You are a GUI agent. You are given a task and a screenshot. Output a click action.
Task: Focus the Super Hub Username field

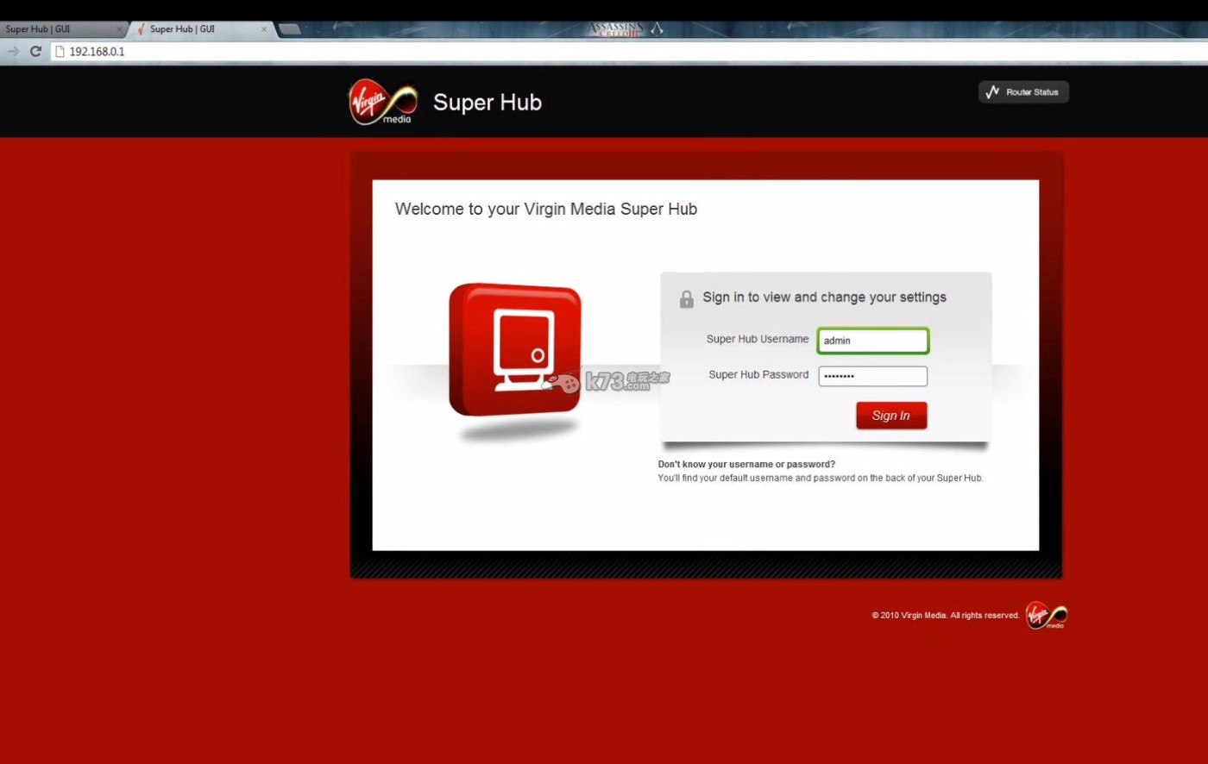872,341
